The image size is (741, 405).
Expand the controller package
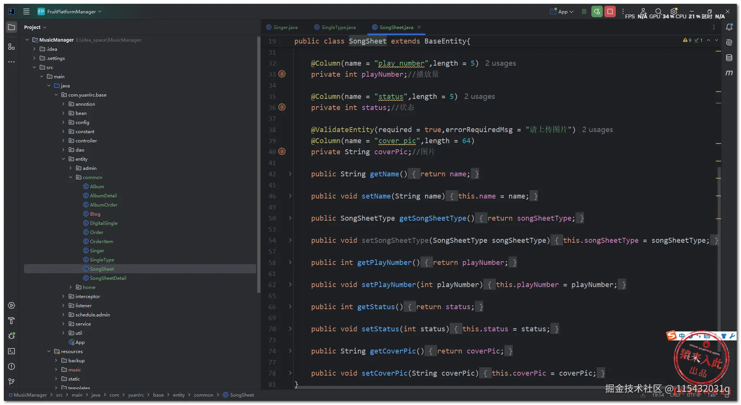[x=63, y=140]
